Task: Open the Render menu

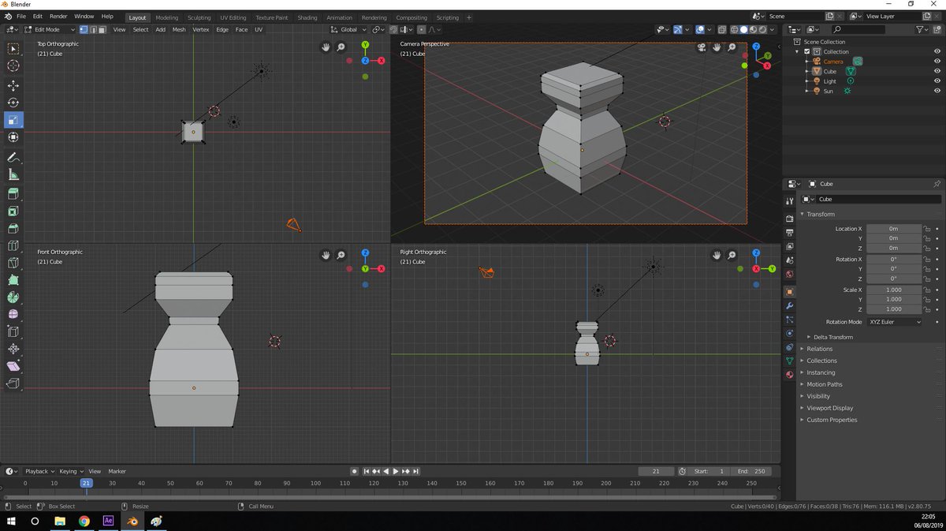Action: click(58, 17)
